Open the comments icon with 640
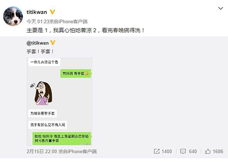The height and width of the screenshot is (161, 228). (183, 151)
